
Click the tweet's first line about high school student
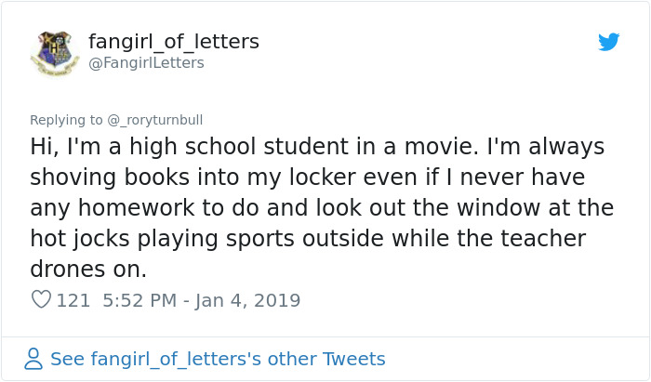[316, 148]
